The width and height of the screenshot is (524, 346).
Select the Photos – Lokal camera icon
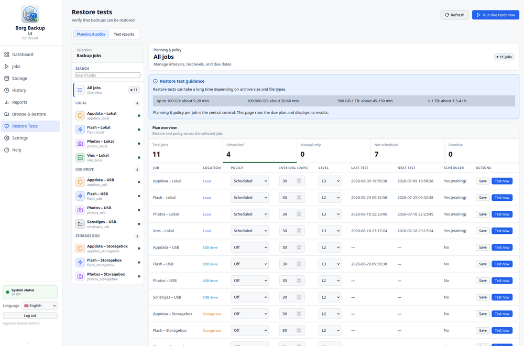80,144
